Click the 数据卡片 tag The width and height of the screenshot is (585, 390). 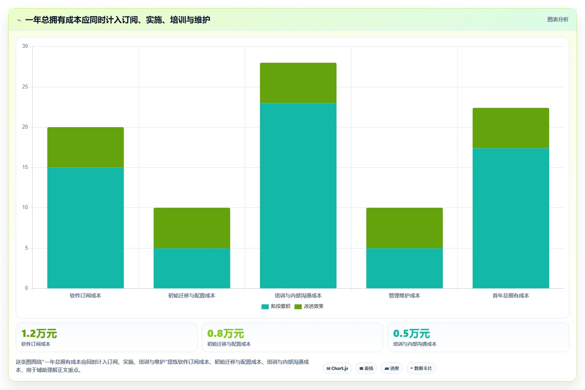[421, 368]
